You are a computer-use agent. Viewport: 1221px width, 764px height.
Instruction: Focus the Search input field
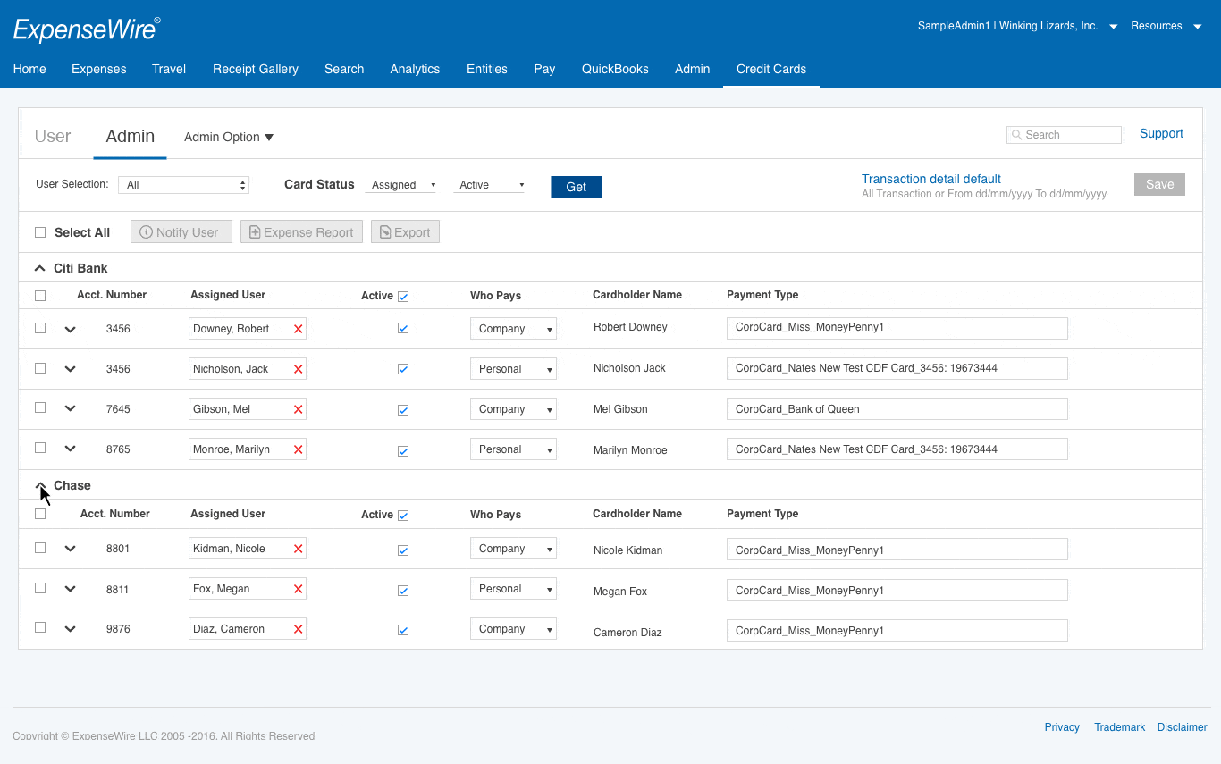[1064, 135]
